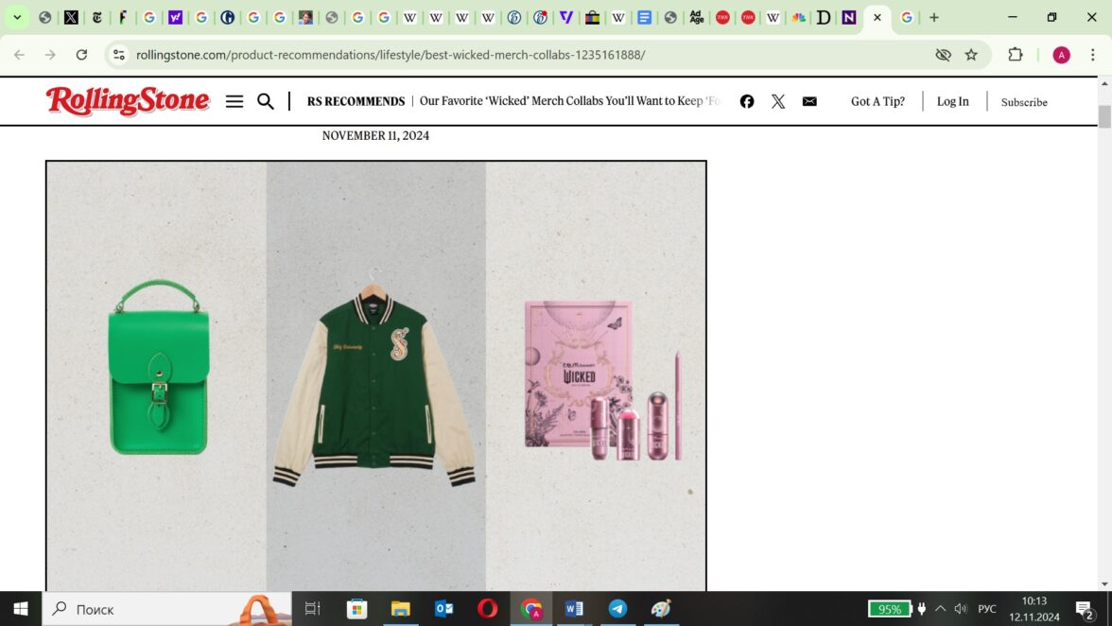
Task: Open the notification center
Action: 1086,610
